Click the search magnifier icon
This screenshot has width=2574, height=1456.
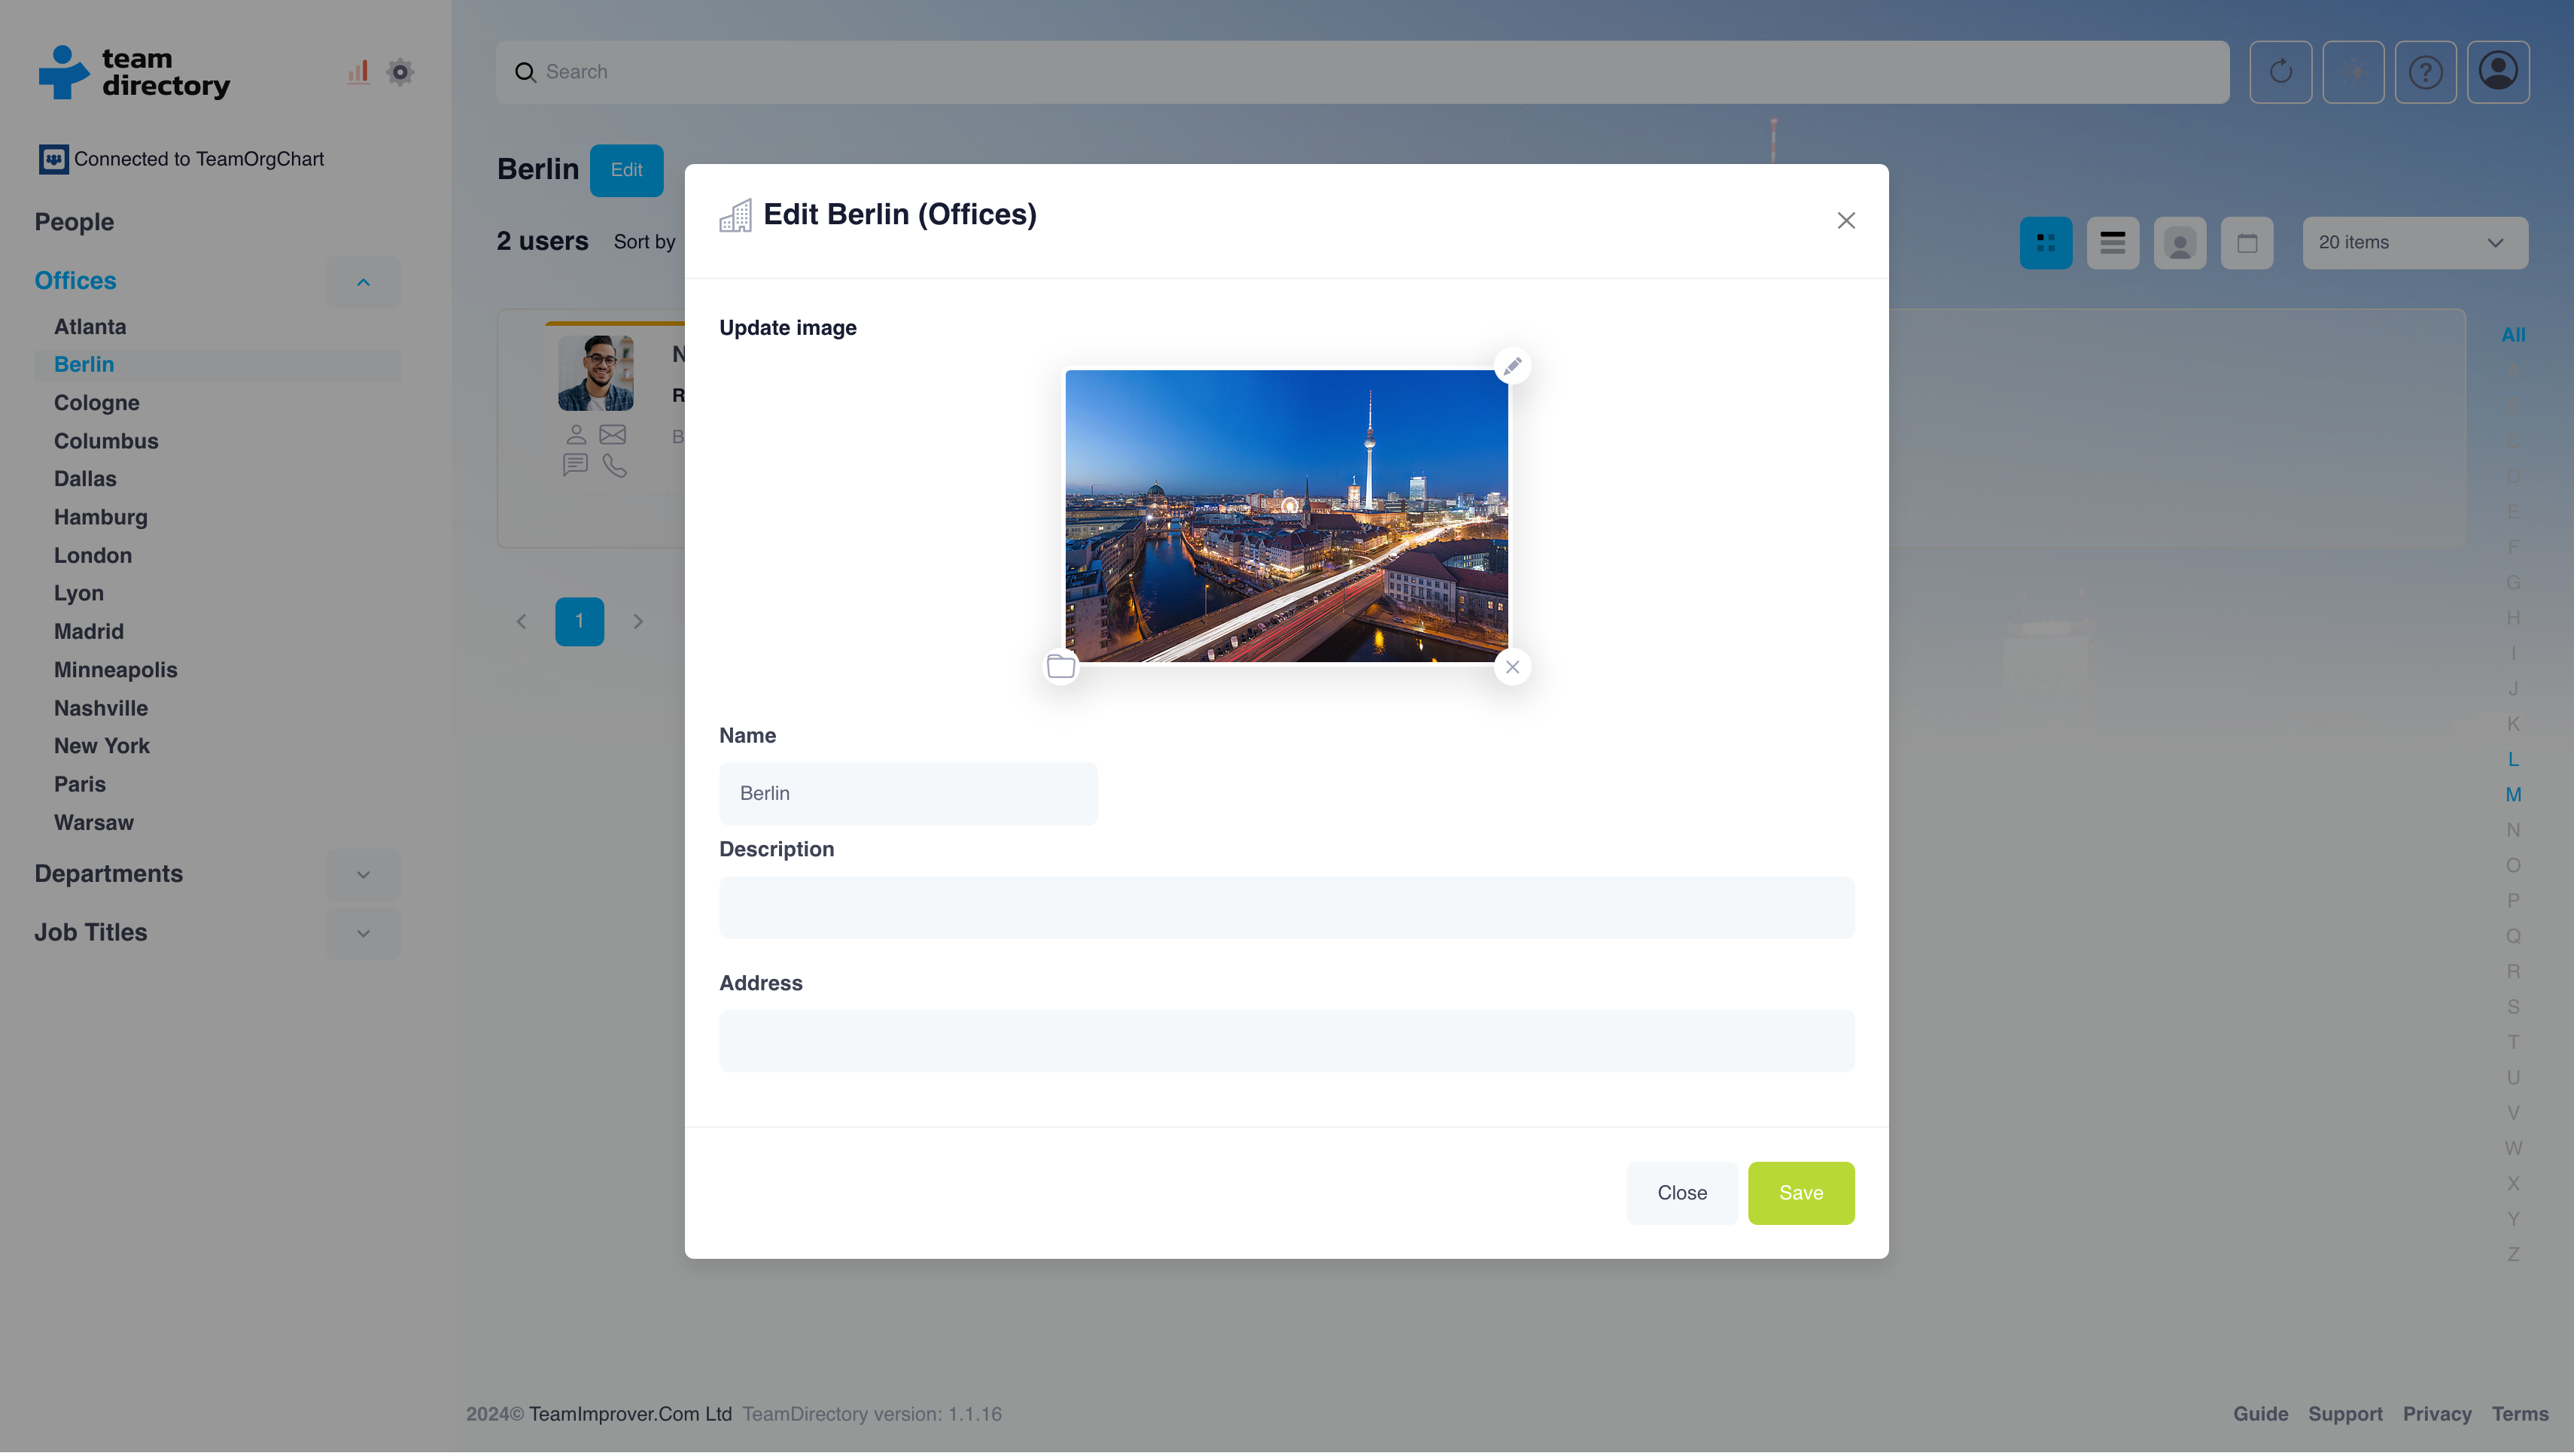[525, 72]
